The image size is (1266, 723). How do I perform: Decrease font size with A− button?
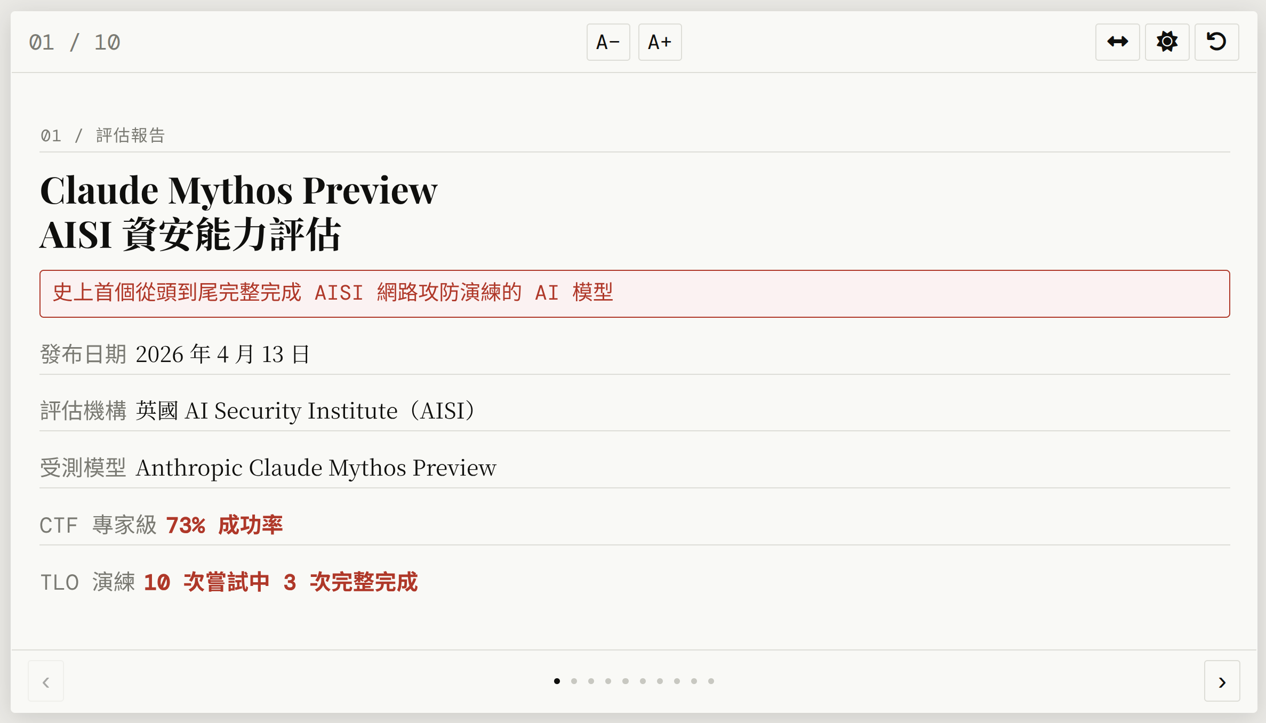click(x=608, y=42)
